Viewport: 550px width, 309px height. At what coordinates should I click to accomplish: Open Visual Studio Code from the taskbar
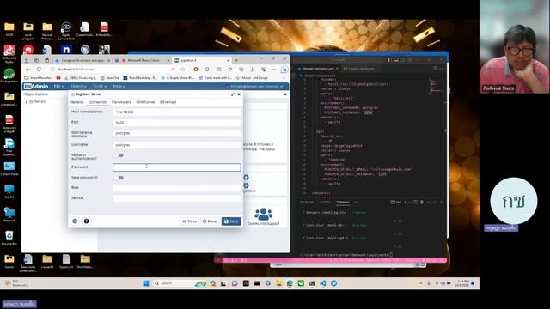323,283
